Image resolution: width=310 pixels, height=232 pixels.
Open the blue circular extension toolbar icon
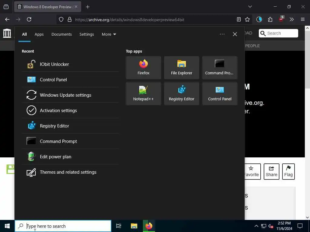[259, 19]
